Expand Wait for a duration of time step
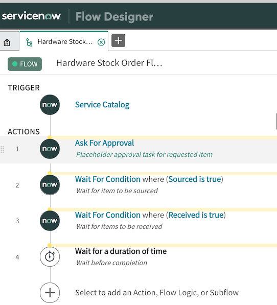Viewport: 277px width, 305px height. 121,251
